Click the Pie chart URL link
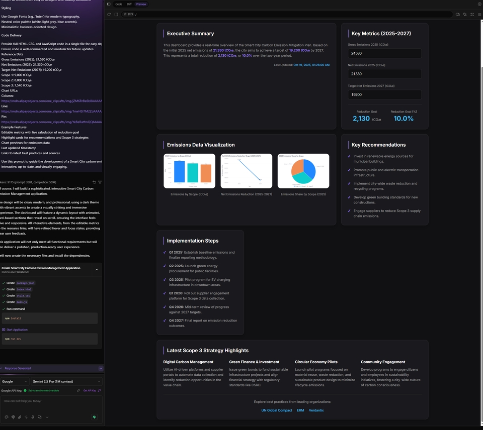 (x=52, y=122)
